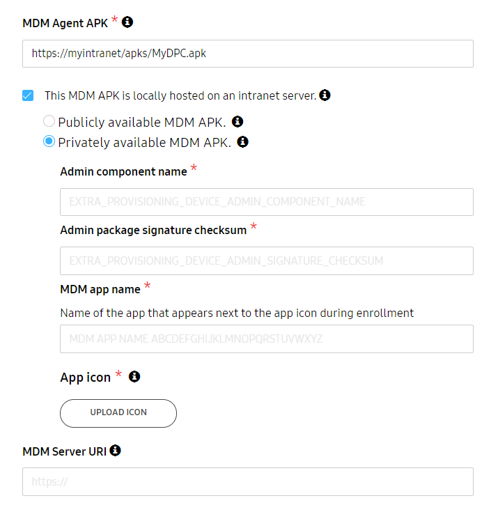This screenshot has height=512, width=491.
Task: Focus Admin package signature checksum field
Action: [x=266, y=261]
